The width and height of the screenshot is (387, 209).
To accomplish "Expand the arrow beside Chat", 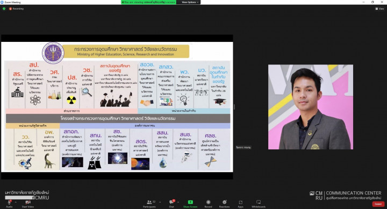I will point(178,202).
